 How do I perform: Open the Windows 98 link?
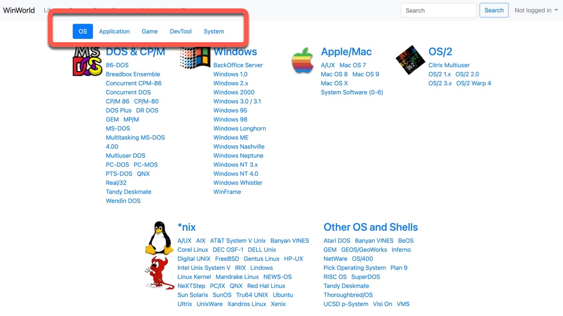pyautogui.click(x=230, y=120)
